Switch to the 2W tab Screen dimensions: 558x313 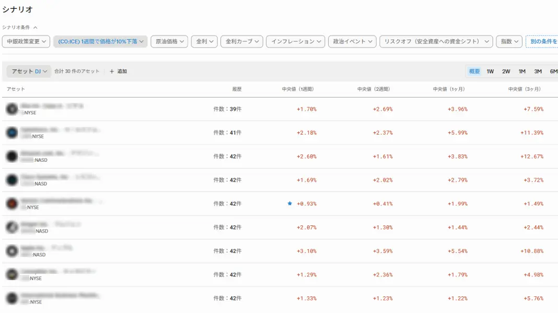[x=506, y=71]
